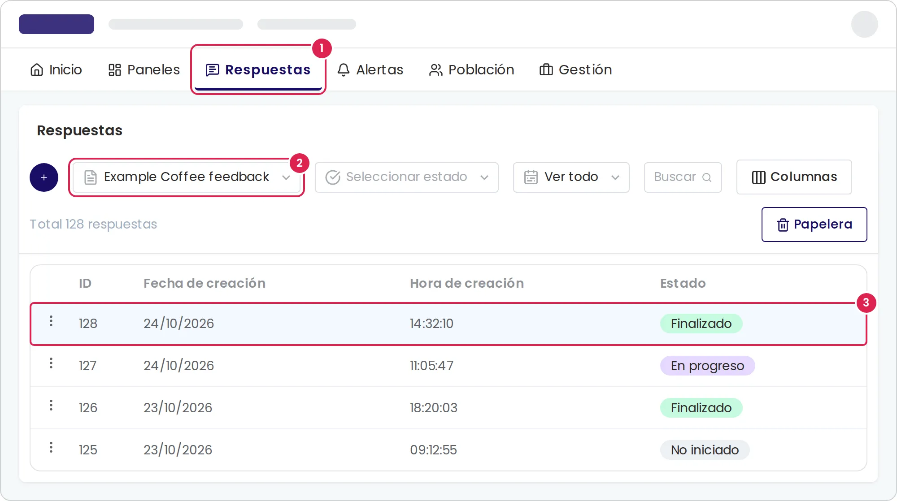897x501 pixels.
Task: Click the magnifier icon in Buscar field
Action: (x=707, y=177)
